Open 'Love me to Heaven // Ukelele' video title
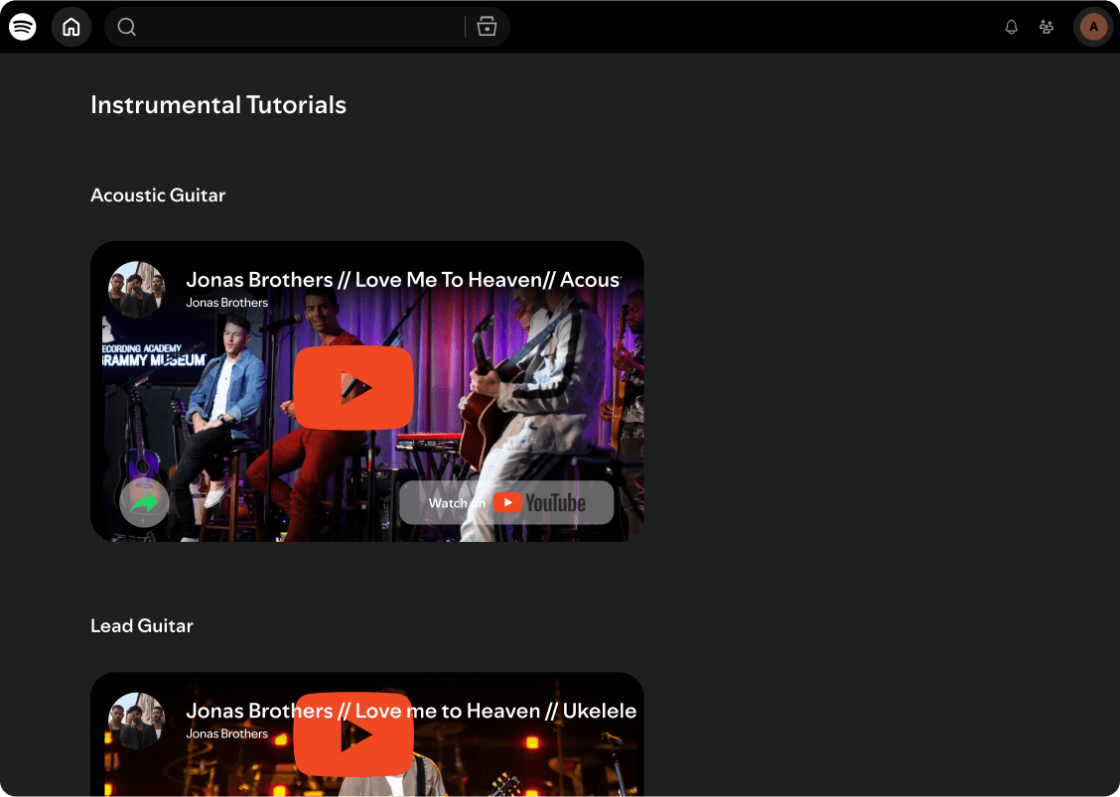 tap(411, 712)
